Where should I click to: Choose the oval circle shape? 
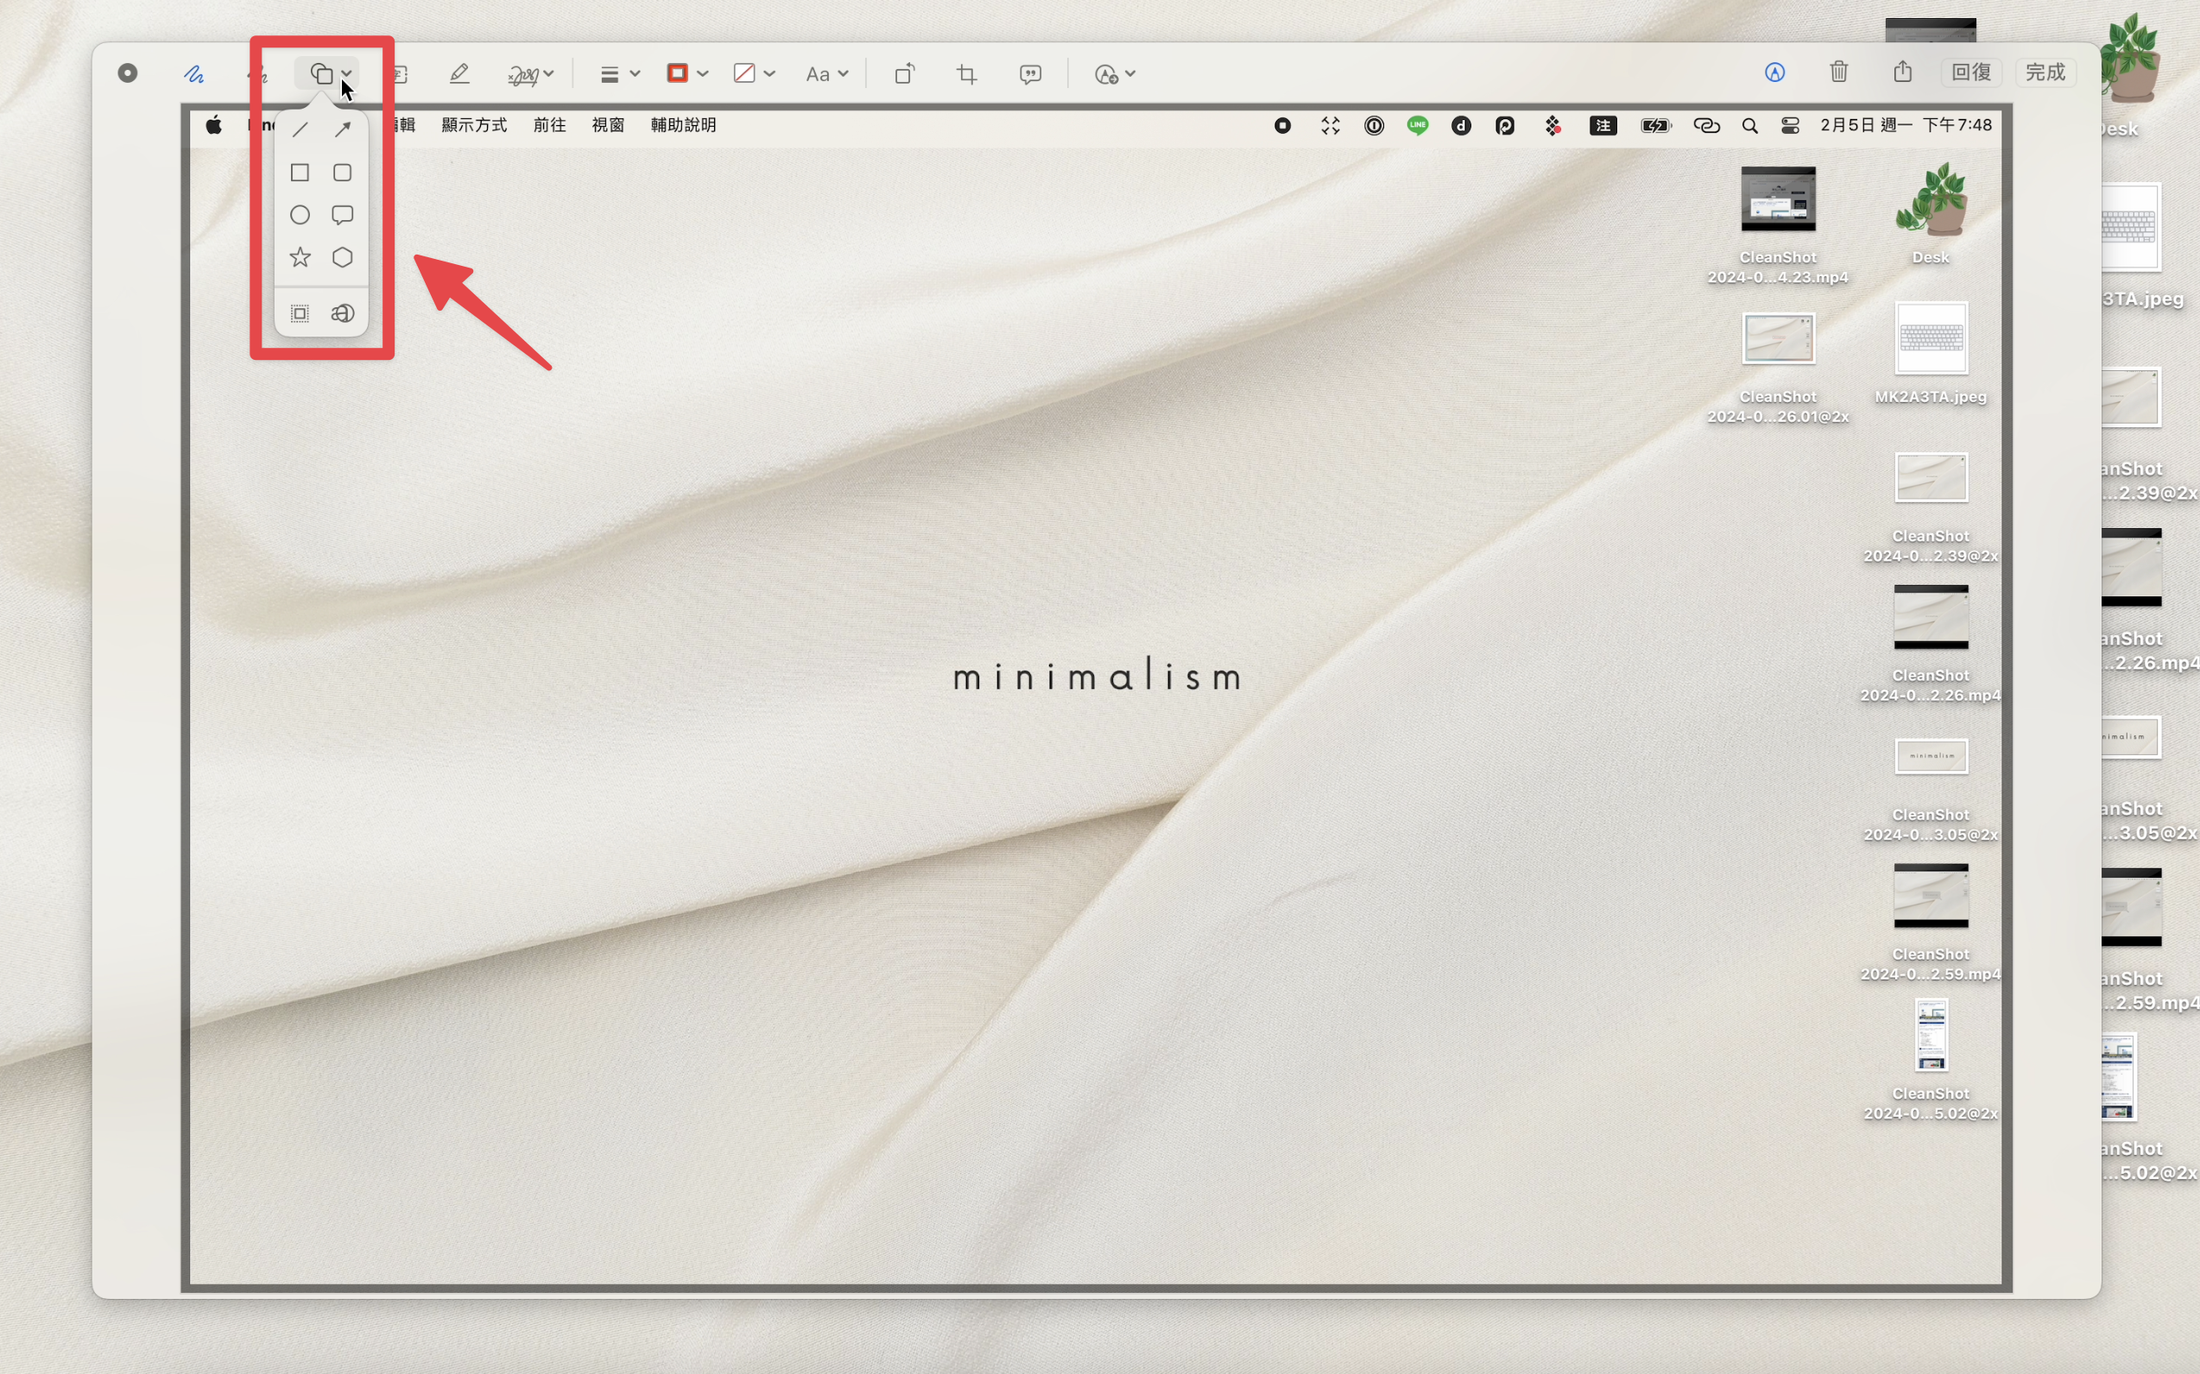tap(300, 216)
